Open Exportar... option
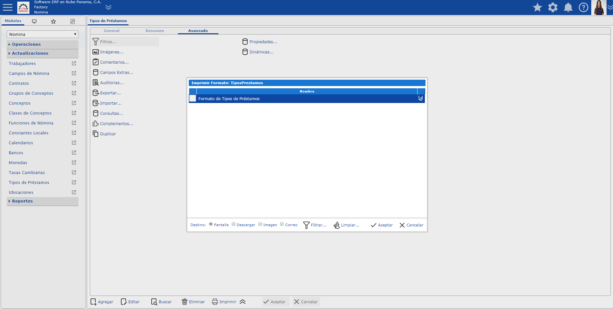The width and height of the screenshot is (613, 309). tap(107, 93)
